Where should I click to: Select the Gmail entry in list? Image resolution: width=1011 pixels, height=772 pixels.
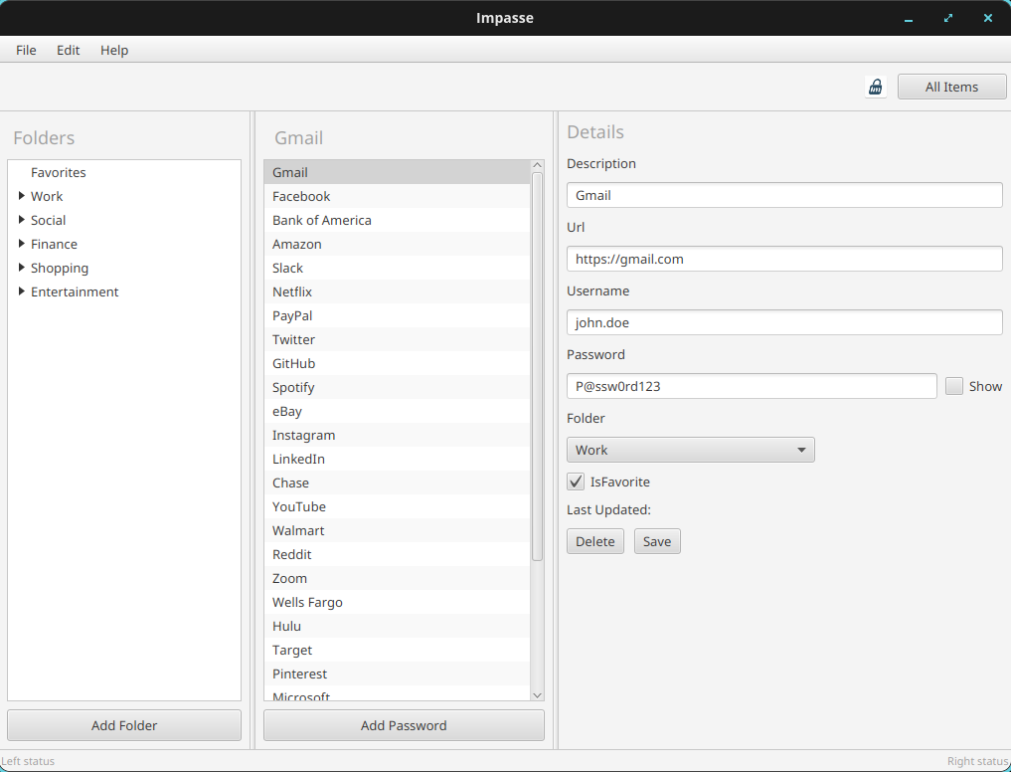[397, 172]
